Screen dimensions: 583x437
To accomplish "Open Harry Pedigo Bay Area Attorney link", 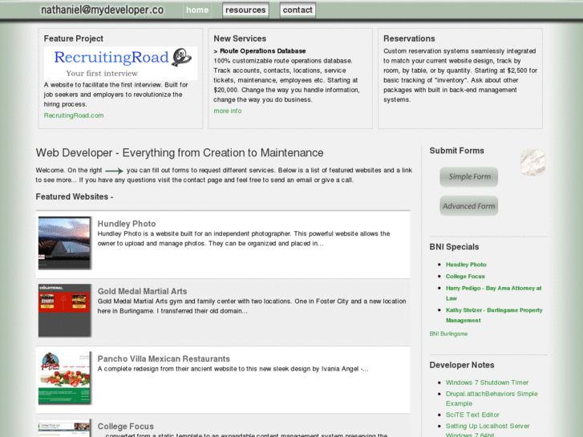I will 493,293.
